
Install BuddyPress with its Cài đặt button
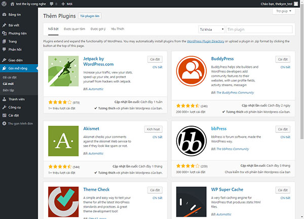(x=283, y=59)
